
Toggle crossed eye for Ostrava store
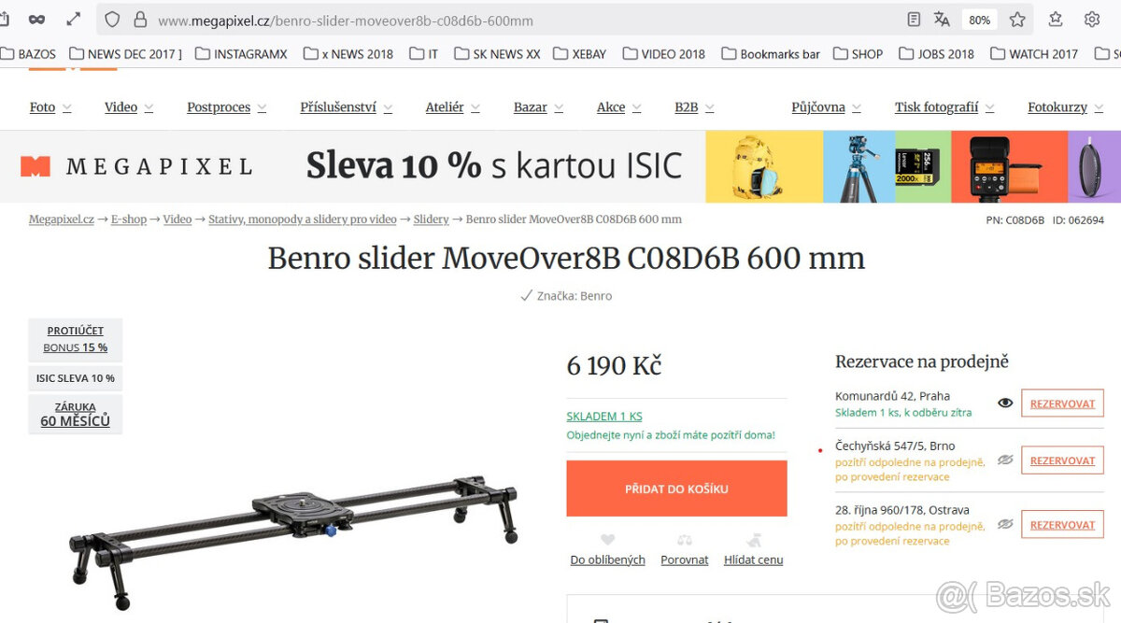pos(1005,524)
